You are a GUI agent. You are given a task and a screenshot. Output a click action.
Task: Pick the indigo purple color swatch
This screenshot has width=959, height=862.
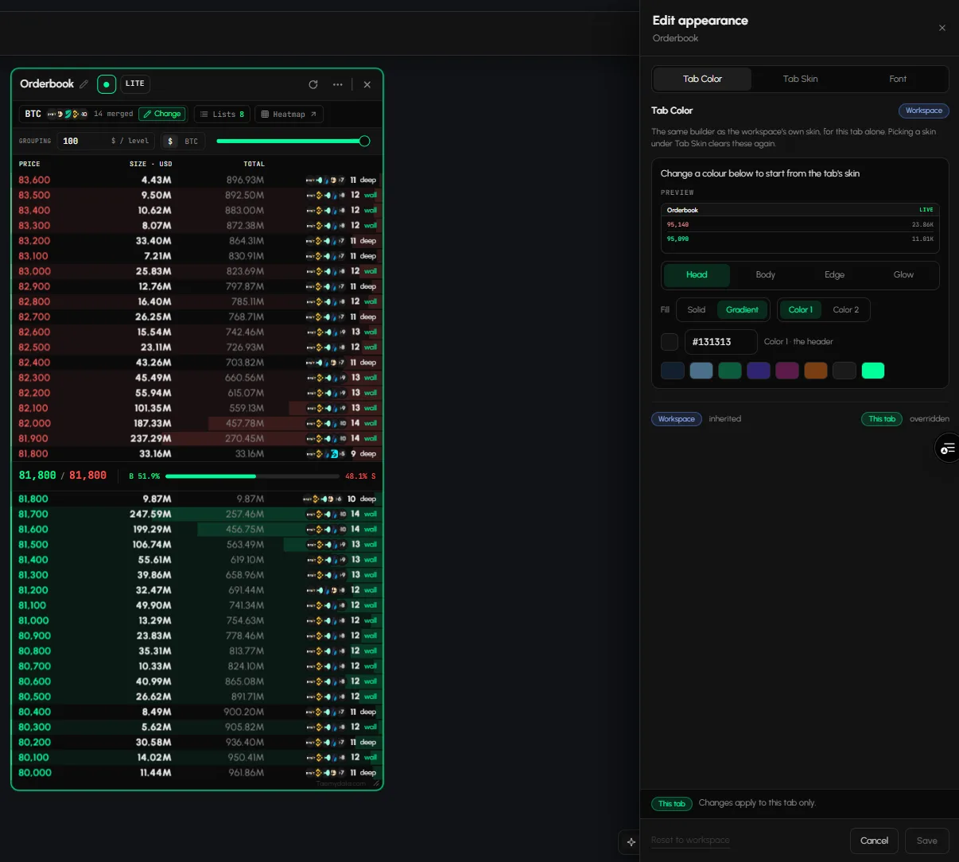(x=759, y=371)
